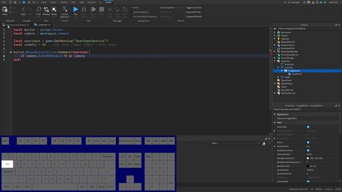Collapse the StarterGui tree node

pyautogui.click(x=275, y=61)
